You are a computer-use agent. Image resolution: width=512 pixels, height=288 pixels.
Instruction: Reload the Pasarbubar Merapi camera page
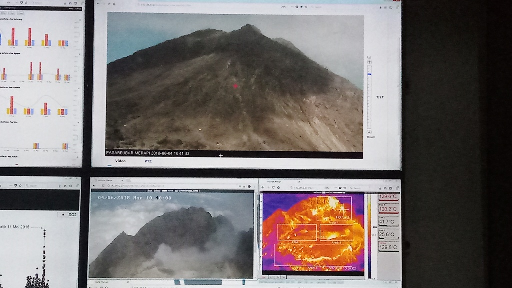click(109, 4)
